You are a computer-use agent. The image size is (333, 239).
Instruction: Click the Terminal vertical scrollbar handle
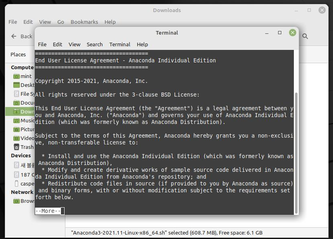pyautogui.click(x=296, y=153)
